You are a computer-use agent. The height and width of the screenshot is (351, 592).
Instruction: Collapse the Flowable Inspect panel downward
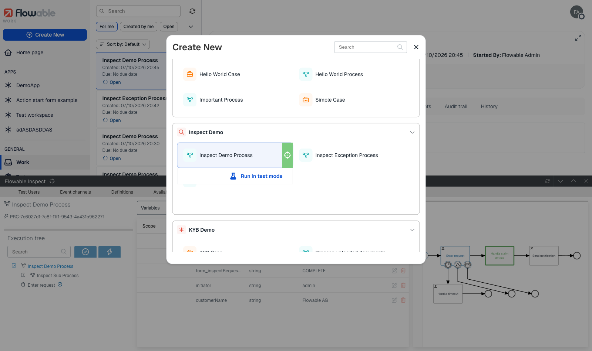pos(561,181)
